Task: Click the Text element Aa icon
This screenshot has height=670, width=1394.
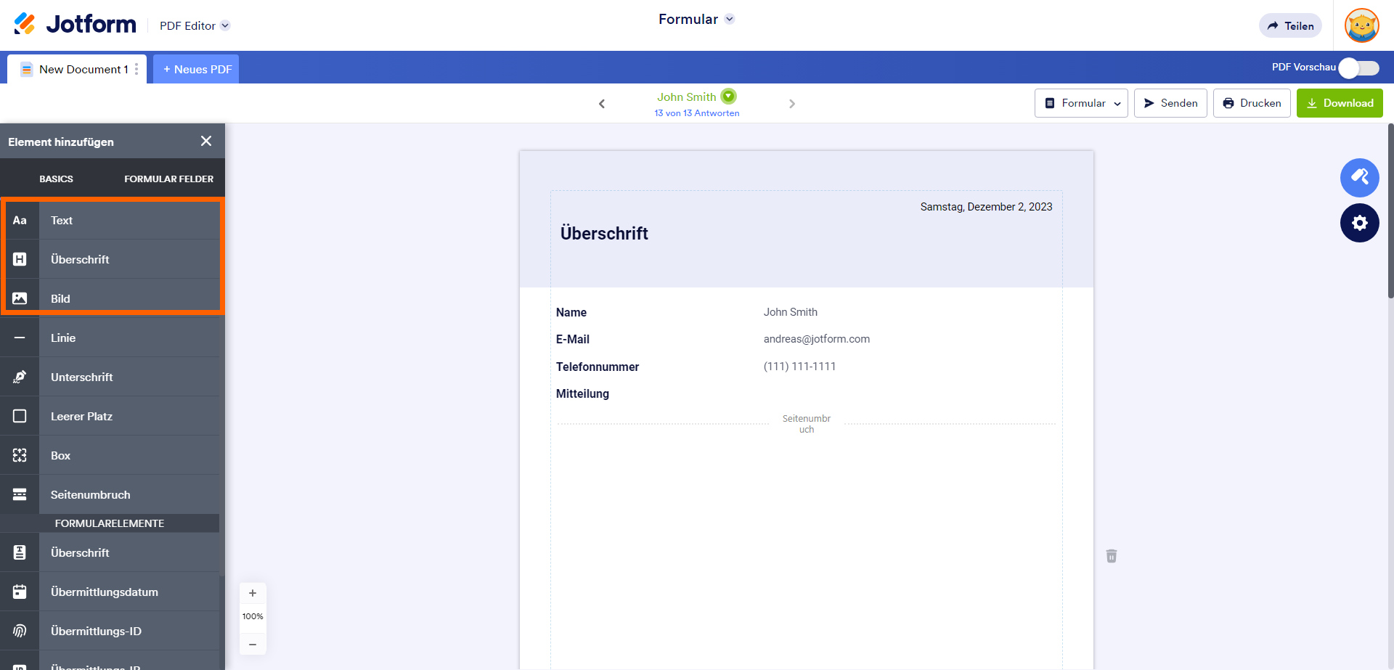Action: (20, 221)
